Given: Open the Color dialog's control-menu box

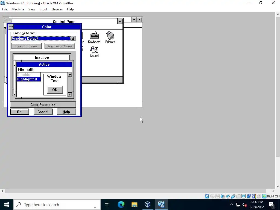Looking at the screenshot, I should (11, 27).
